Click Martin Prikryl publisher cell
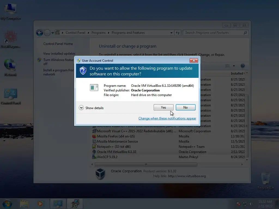 [x=188, y=157]
